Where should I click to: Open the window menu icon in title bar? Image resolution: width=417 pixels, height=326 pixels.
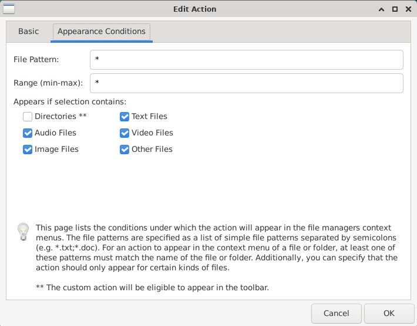(9, 9)
